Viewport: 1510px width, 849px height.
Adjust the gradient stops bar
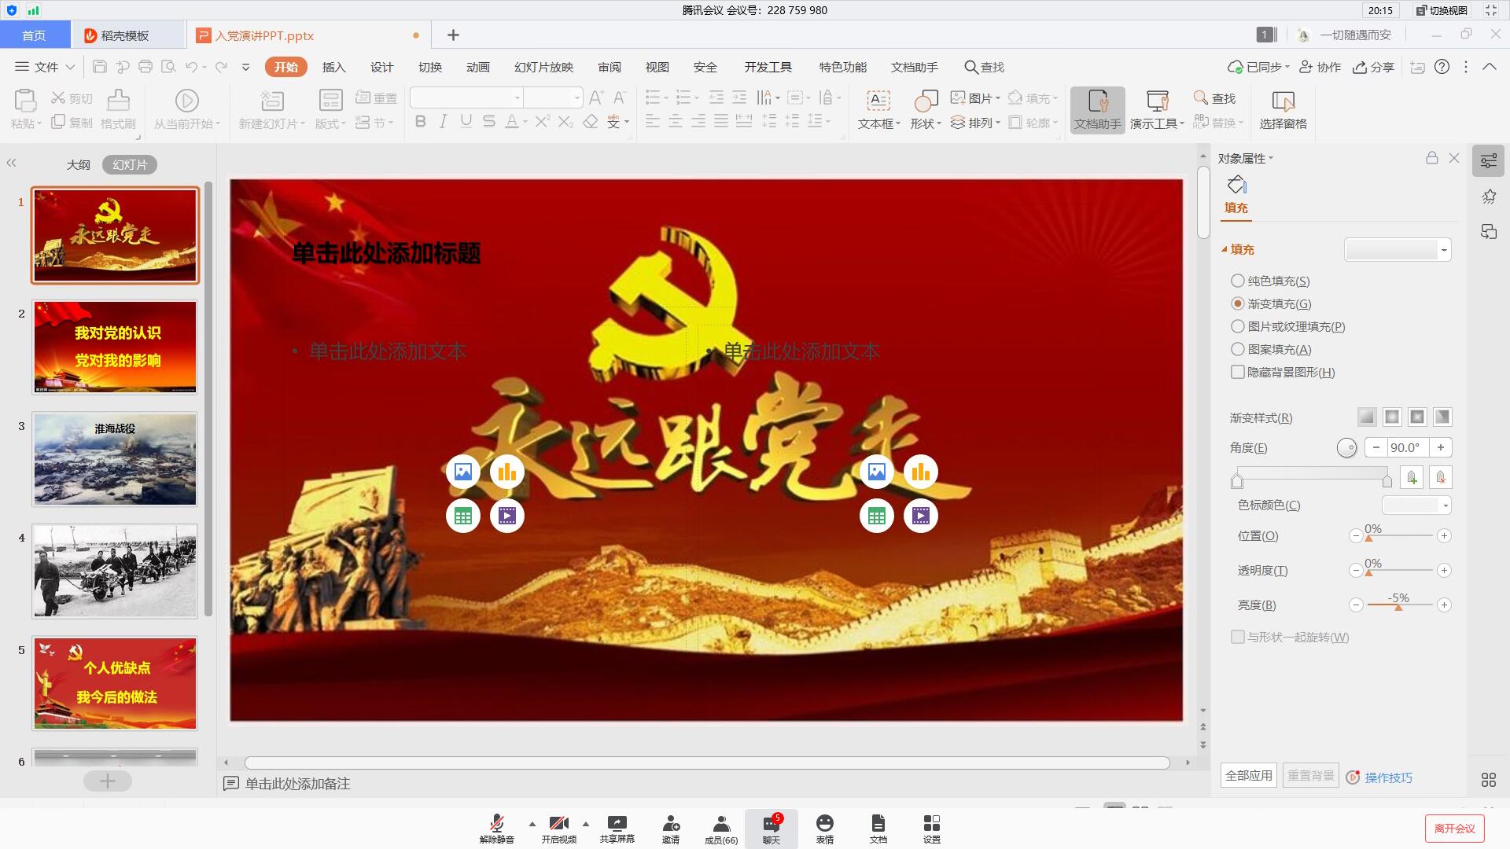pyautogui.click(x=1312, y=477)
